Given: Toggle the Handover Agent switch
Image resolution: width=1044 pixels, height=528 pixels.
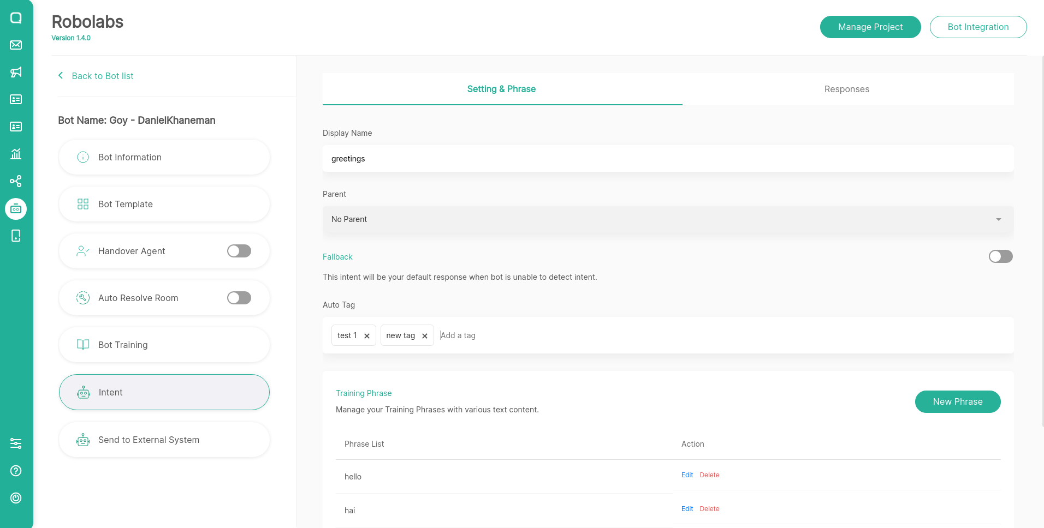Looking at the screenshot, I should [239, 251].
